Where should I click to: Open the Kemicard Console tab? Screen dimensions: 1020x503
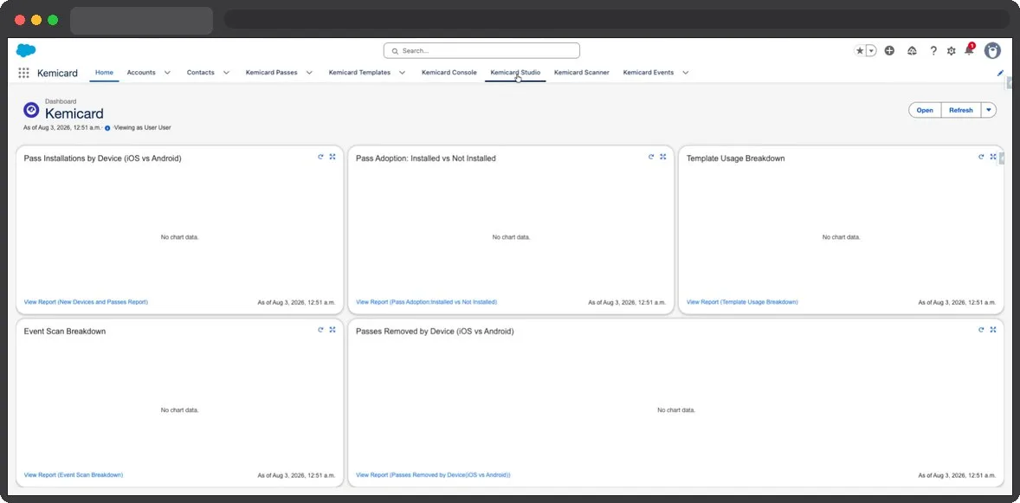click(449, 73)
